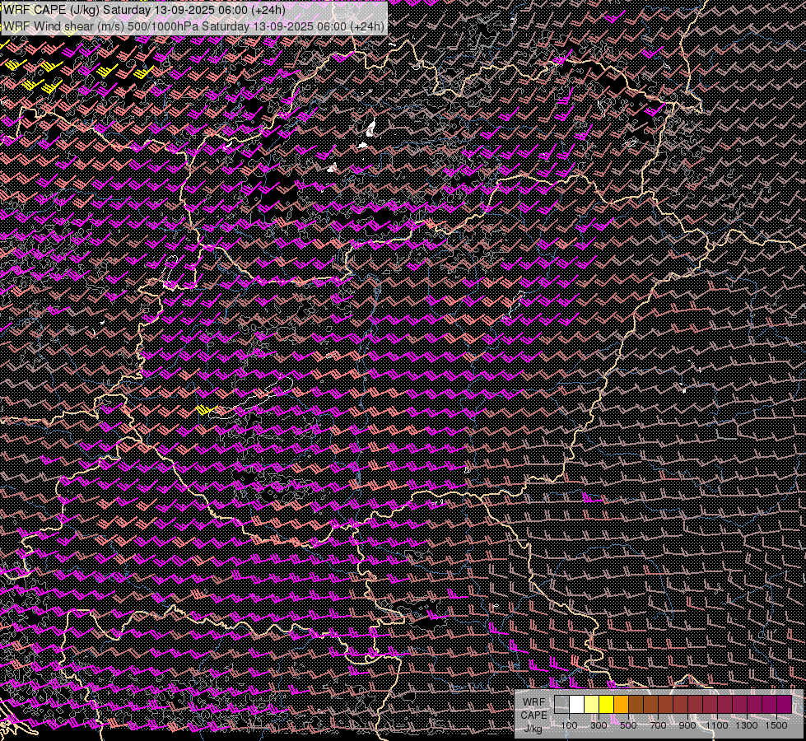Click the 300 legend scale label
The width and height of the screenshot is (806, 741).
(599, 725)
